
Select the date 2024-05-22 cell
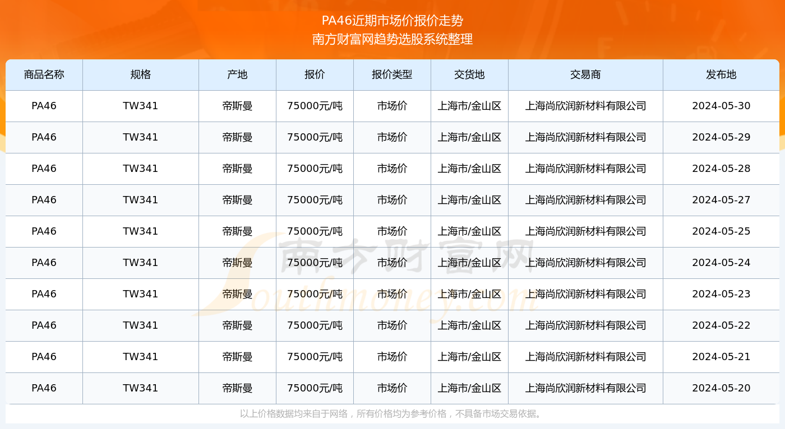[721, 325]
